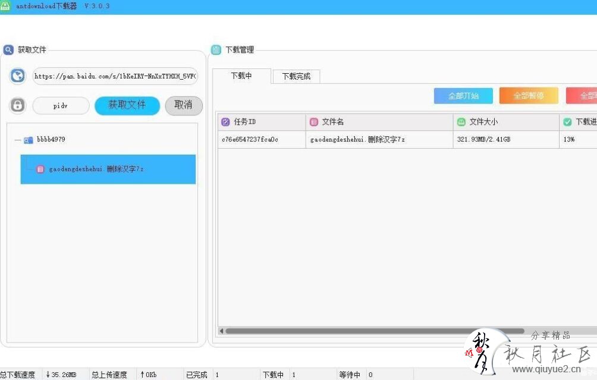Click the blue 全部开始 button

463,96
